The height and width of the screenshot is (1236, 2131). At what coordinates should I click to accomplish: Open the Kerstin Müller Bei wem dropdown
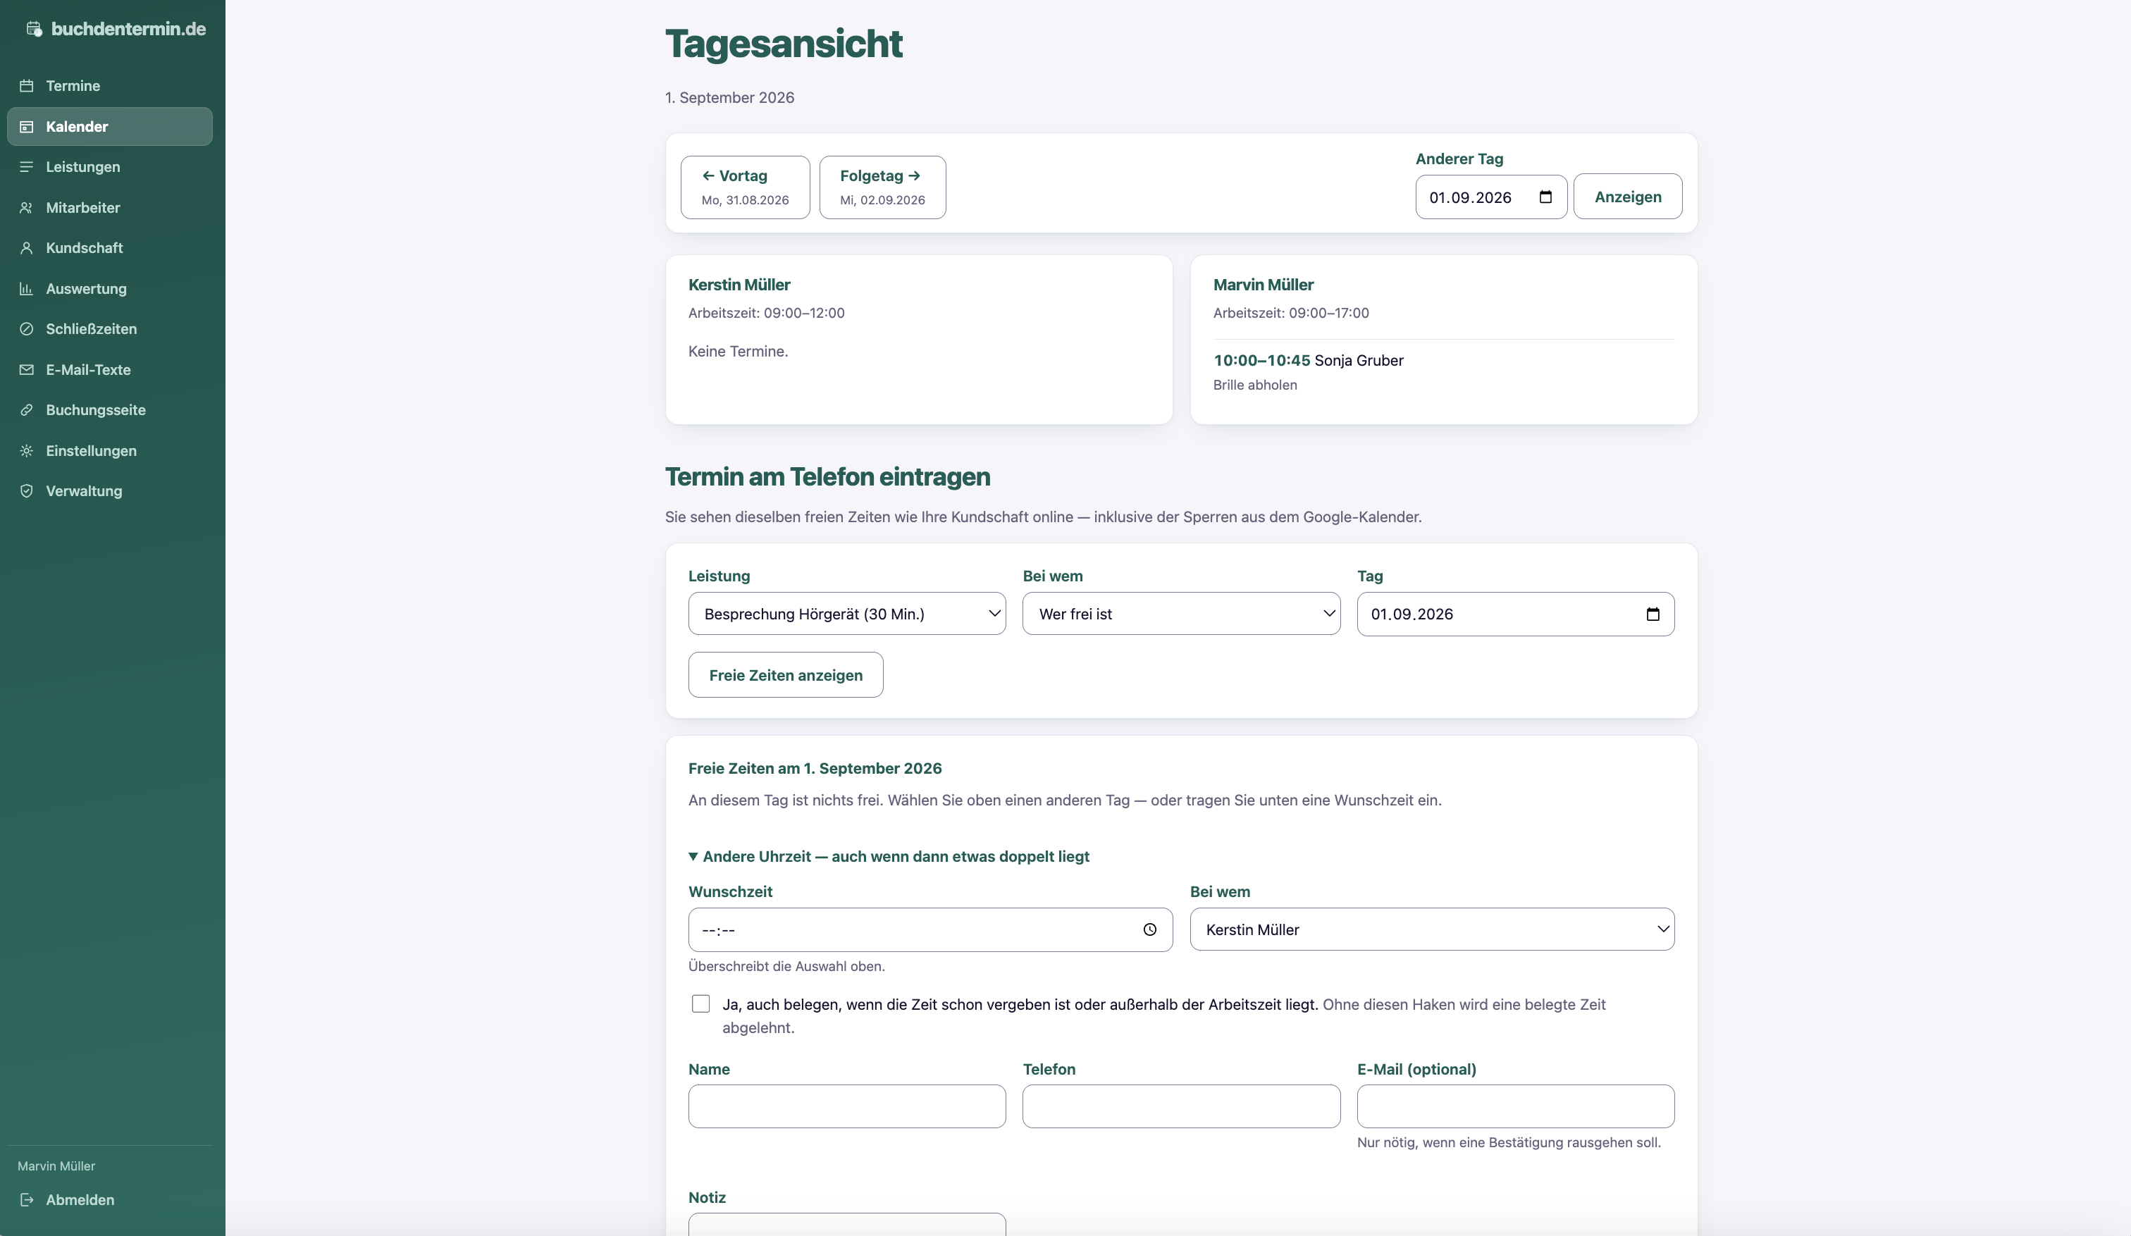(1432, 929)
